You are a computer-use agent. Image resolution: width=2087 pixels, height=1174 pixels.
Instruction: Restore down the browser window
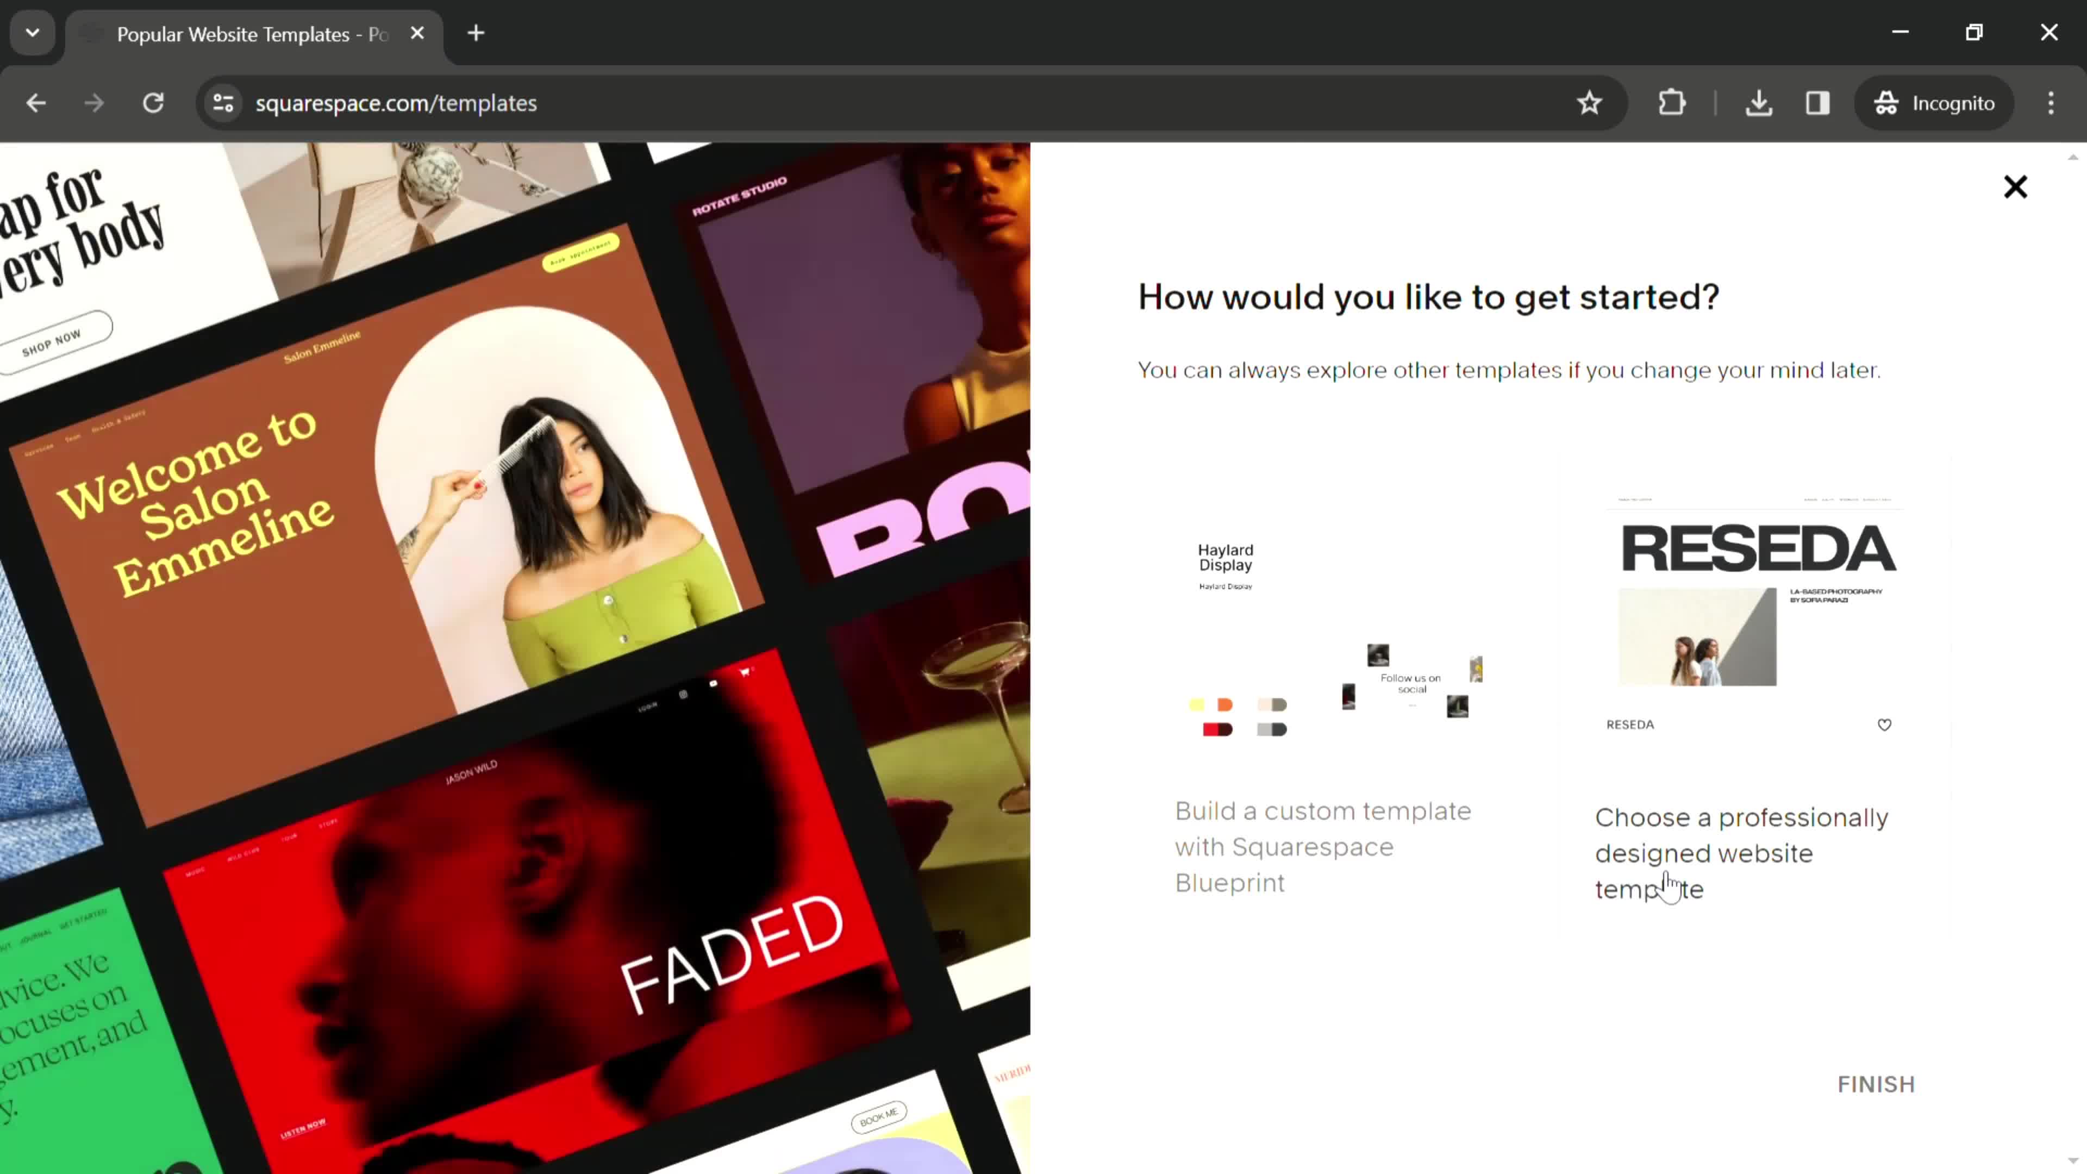pos(1974,33)
